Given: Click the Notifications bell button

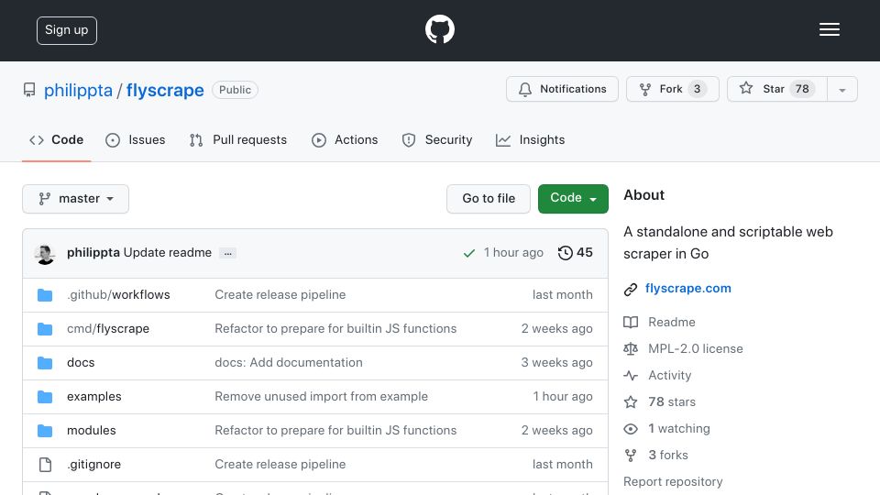Looking at the screenshot, I should tap(562, 89).
